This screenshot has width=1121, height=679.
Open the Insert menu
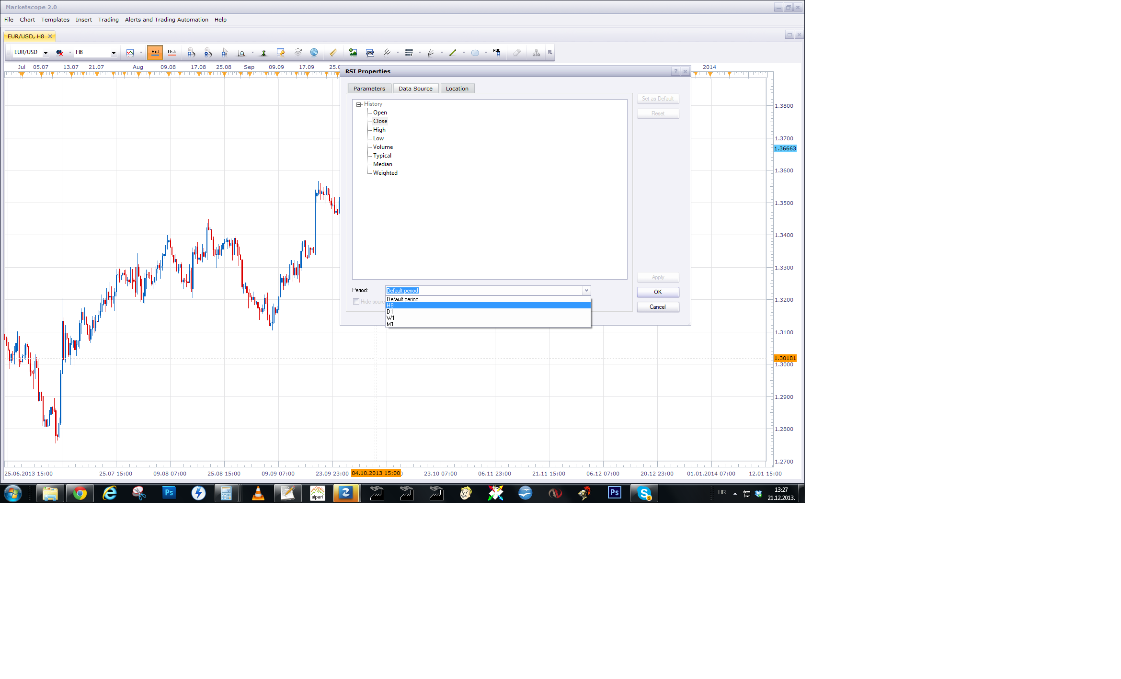click(x=84, y=20)
